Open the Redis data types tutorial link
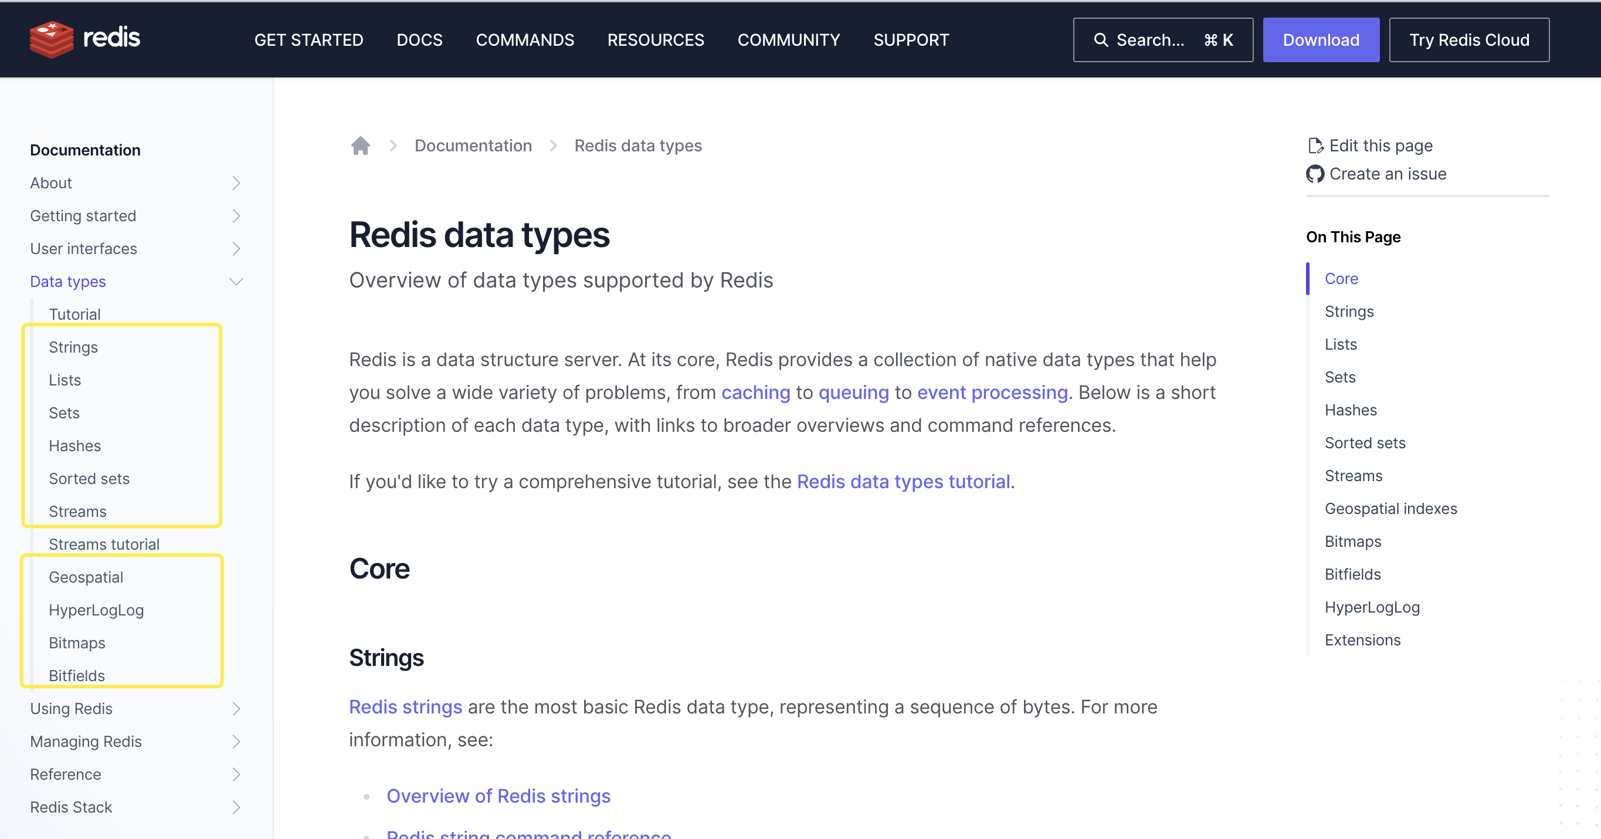Image resolution: width=1601 pixels, height=839 pixels. [x=903, y=481]
